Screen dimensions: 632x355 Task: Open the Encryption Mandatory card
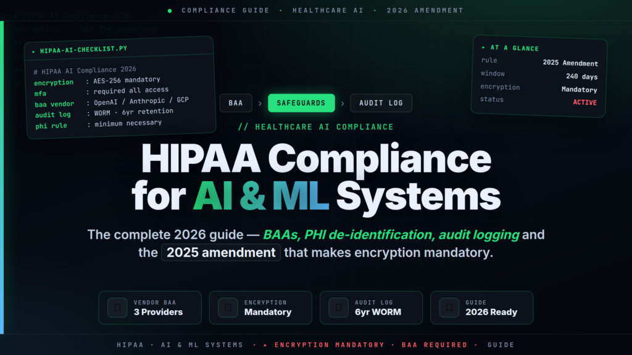tap(260, 308)
